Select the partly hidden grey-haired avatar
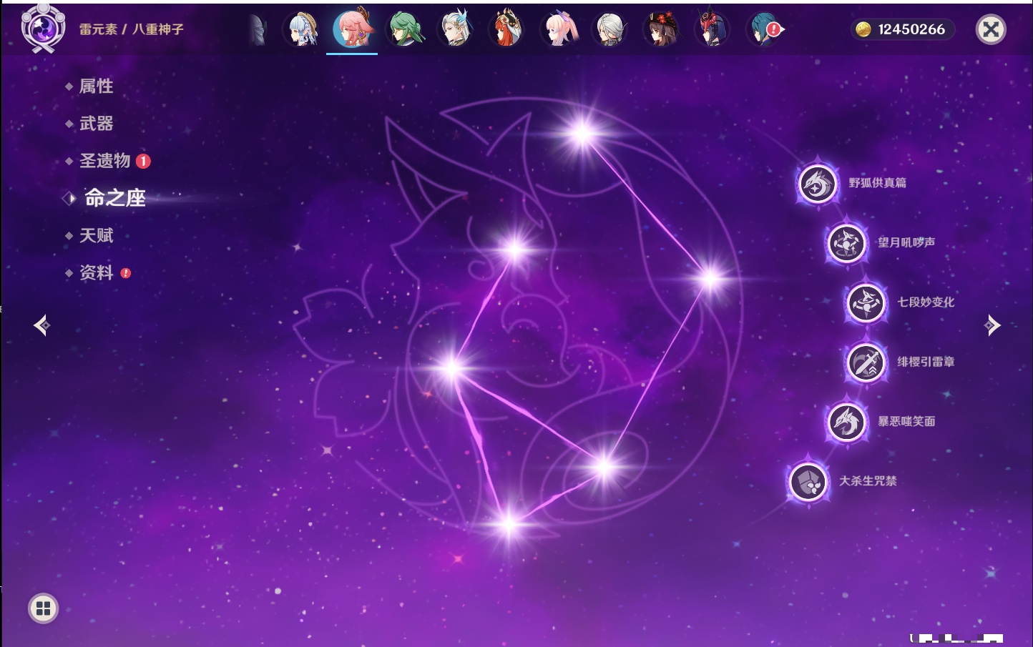1033x647 pixels. [x=258, y=29]
